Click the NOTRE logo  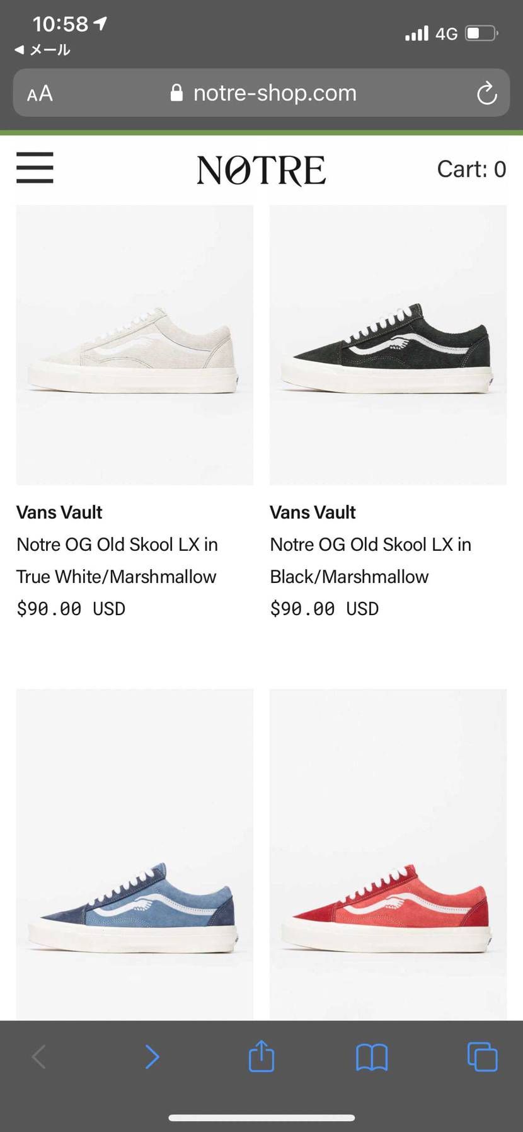(x=261, y=170)
